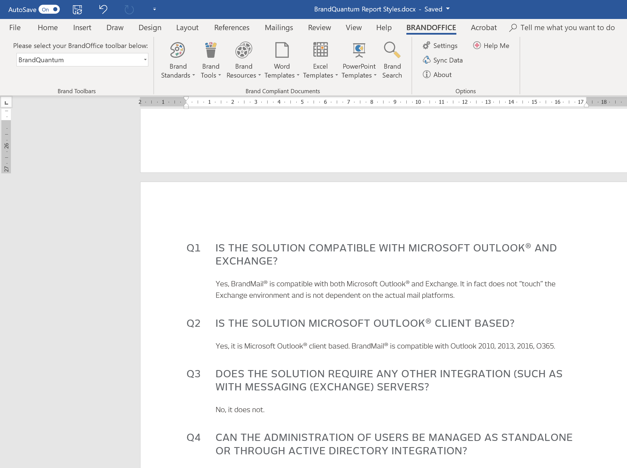Click the Word Templates document icon

tap(282, 51)
